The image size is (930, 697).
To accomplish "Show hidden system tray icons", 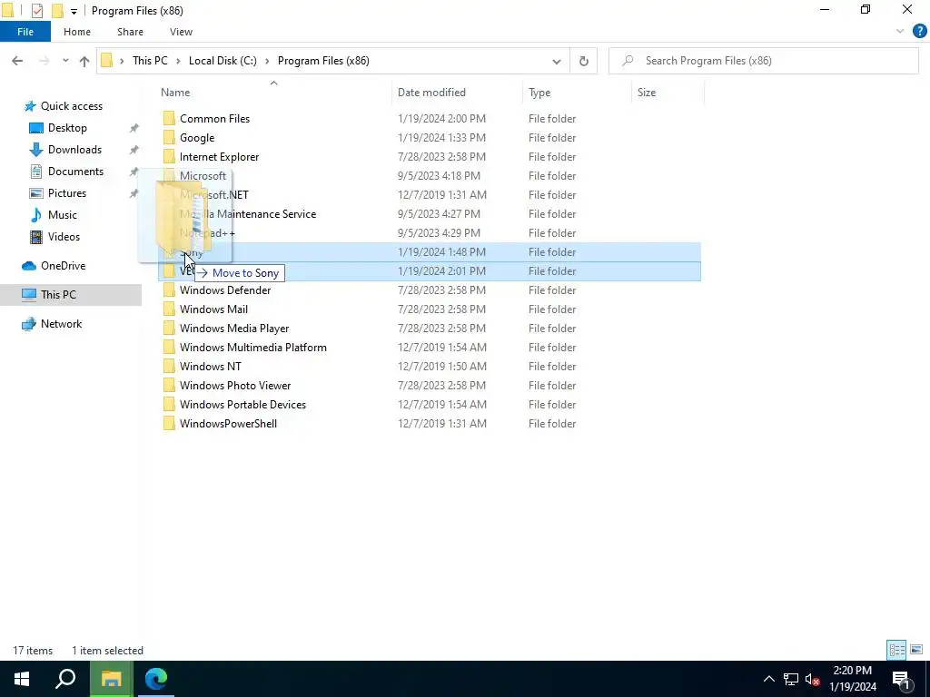I will pyautogui.click(x=768, y=679).
